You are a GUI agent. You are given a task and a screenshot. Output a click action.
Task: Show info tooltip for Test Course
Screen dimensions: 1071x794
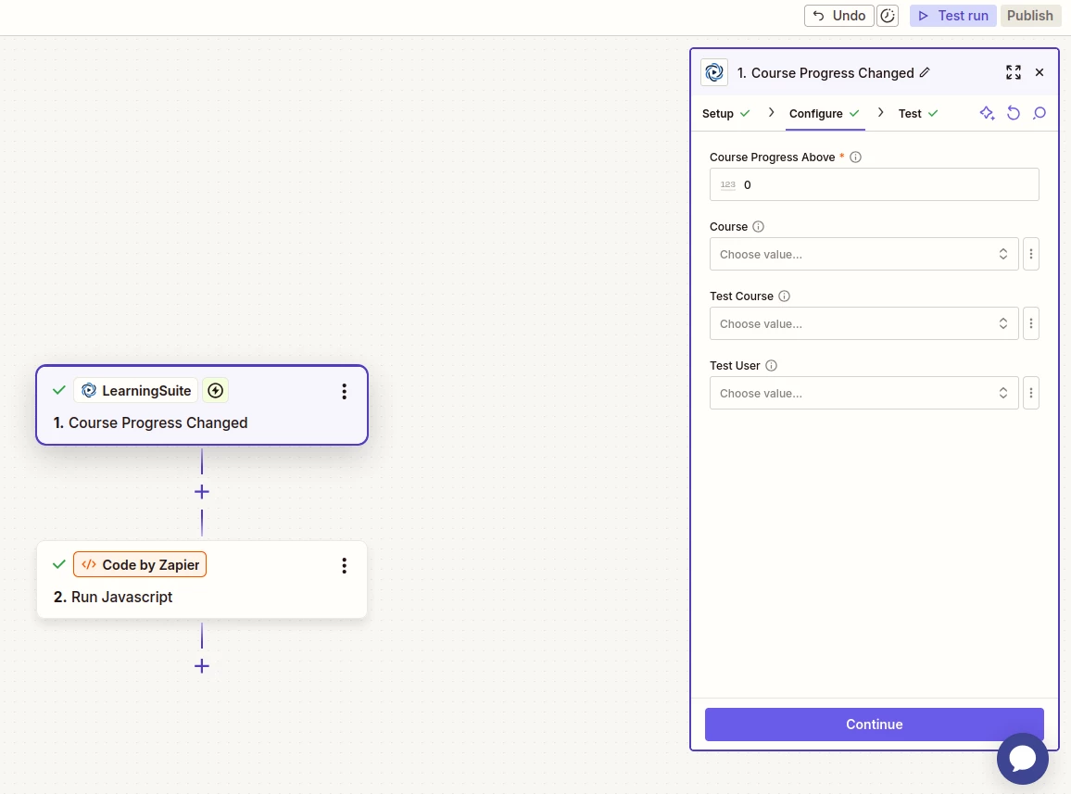click(784, 296)
